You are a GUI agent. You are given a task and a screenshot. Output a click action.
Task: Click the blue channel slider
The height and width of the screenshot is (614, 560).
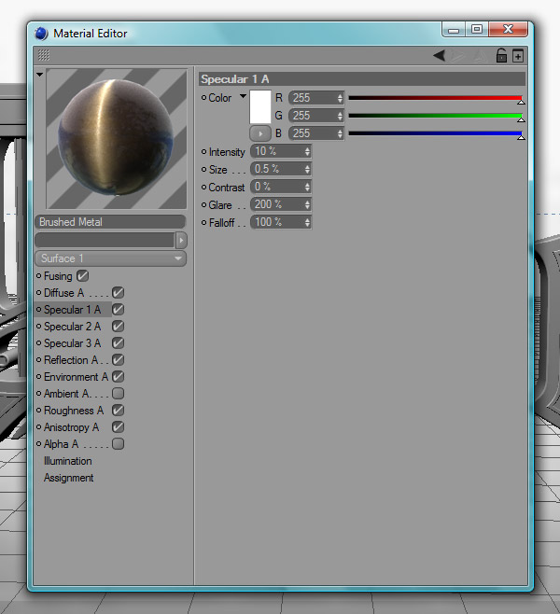pyautogui.click(x=436, y=134)
